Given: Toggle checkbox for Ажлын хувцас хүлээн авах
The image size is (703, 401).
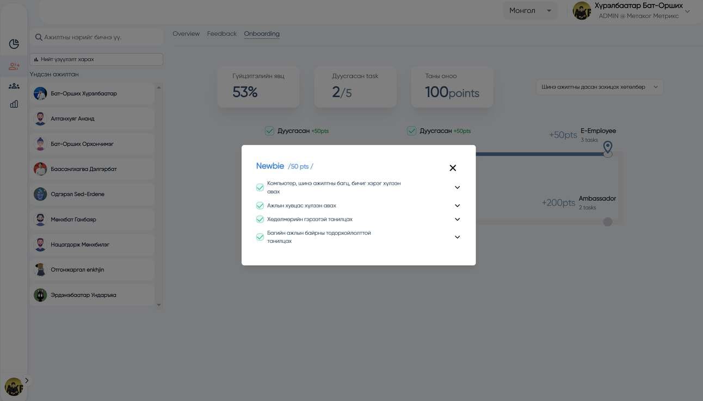Looking at the screenshot, I should pos(260,205).
